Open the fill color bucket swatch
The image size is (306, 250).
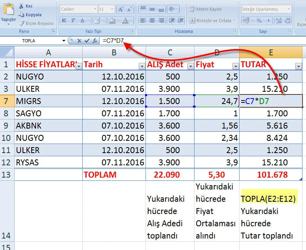[112, 21]
